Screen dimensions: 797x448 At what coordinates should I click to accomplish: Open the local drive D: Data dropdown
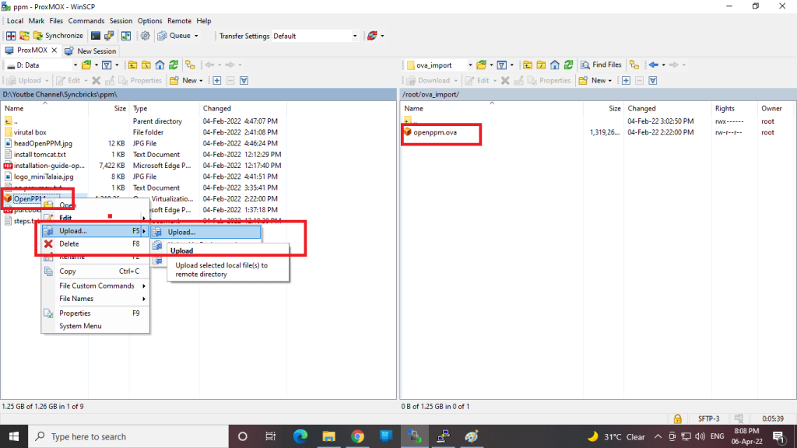pyautogui.click(x=75, y=65)
